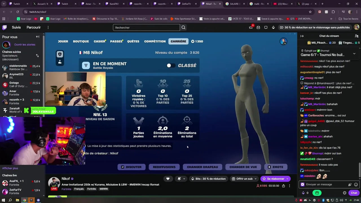Toggle the Classé ranked switch
Screen dimensions: 361x203
click(x=171, y=65)
